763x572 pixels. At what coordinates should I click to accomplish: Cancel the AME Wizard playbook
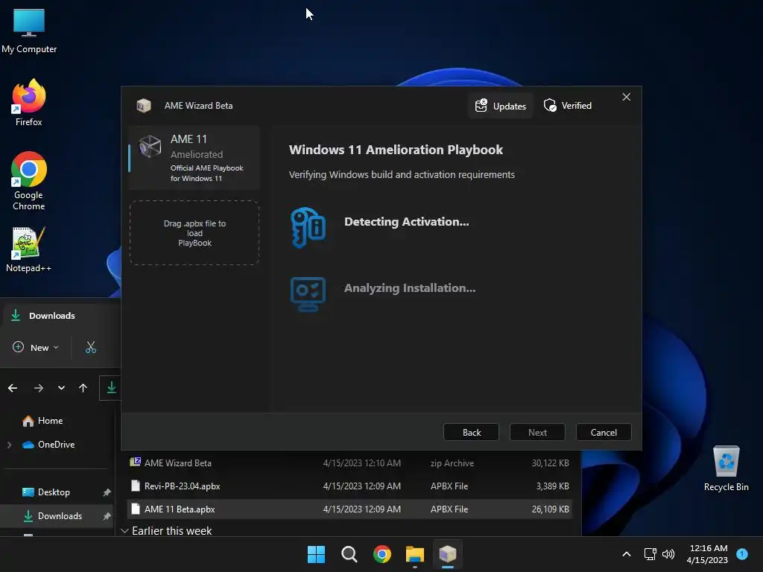point(604,433)
